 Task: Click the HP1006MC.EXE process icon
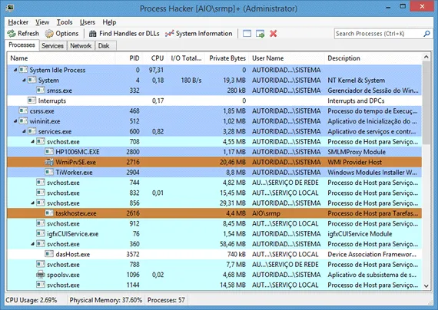click(49, 152)
